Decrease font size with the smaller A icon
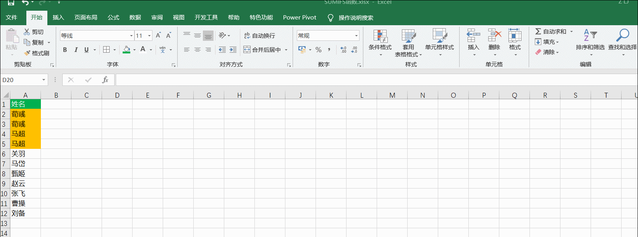The height and width of the screenshot is (237, 638). 168,35
